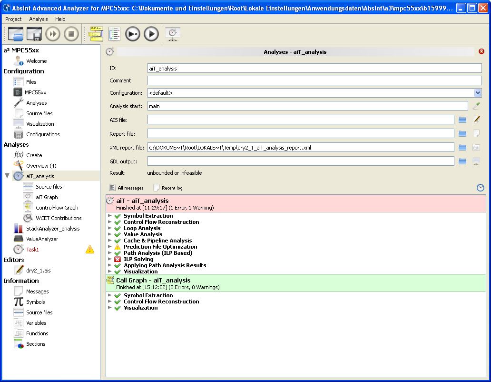491x382 pixels.
Task: Click the plain play toolbar button
Action: [152, 34]
